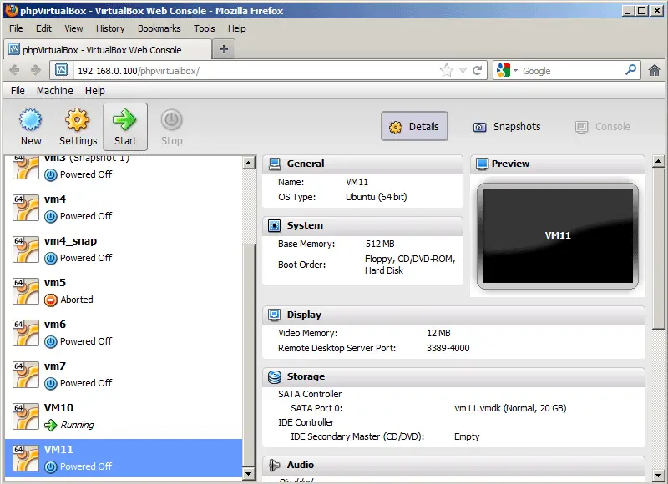
Task: Click the VM list scroll up arrow
Action: [248, 163]
